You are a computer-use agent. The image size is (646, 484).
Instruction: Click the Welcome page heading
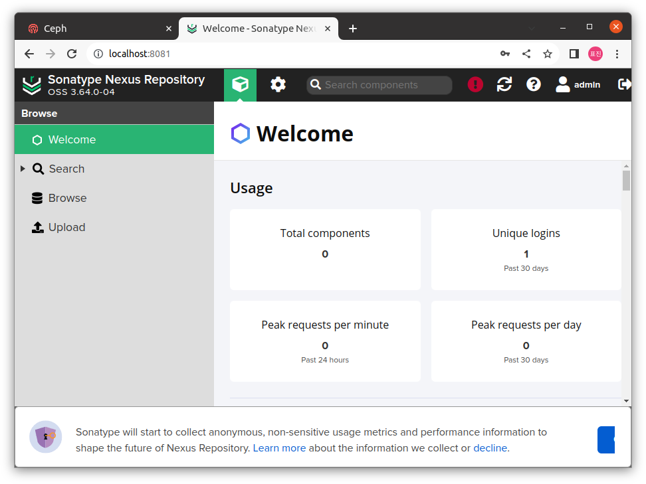point(305,133)
